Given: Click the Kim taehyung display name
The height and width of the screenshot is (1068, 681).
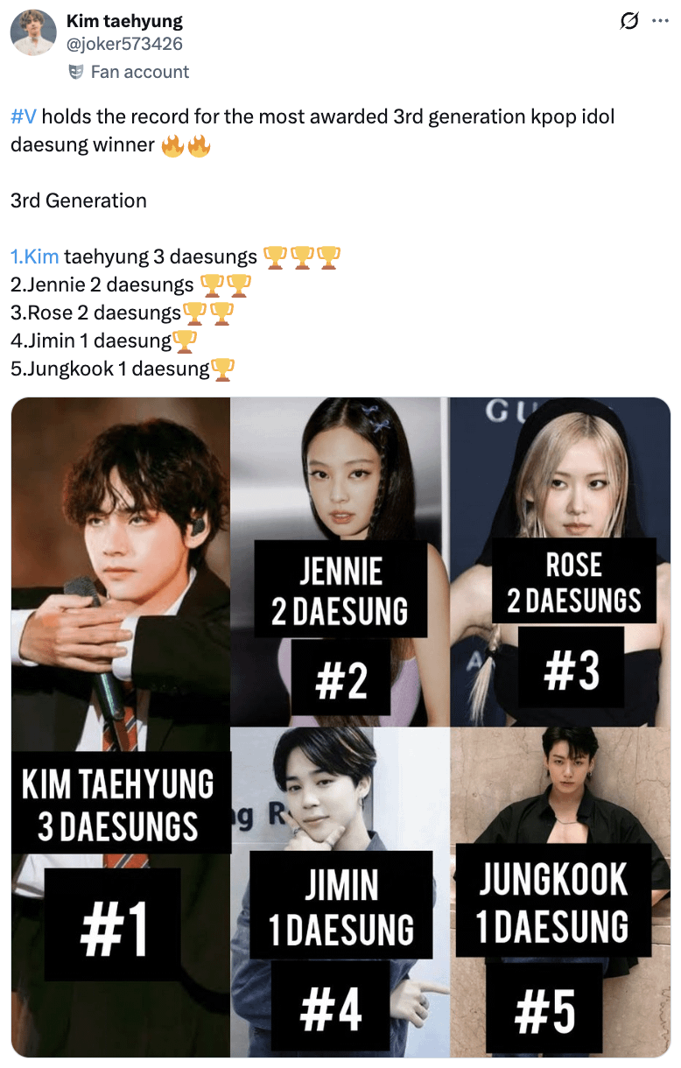Looking at the screenshot, I should coord(124,22).
